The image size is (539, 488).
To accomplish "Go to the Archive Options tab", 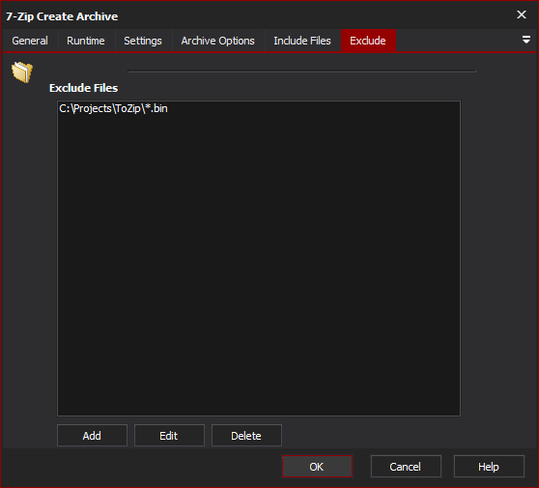I will coord(218,41).
